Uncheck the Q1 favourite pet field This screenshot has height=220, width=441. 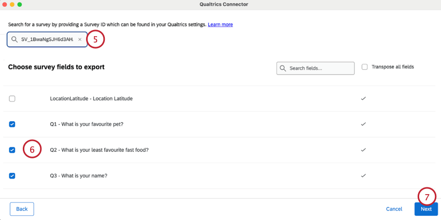point(12,124)
